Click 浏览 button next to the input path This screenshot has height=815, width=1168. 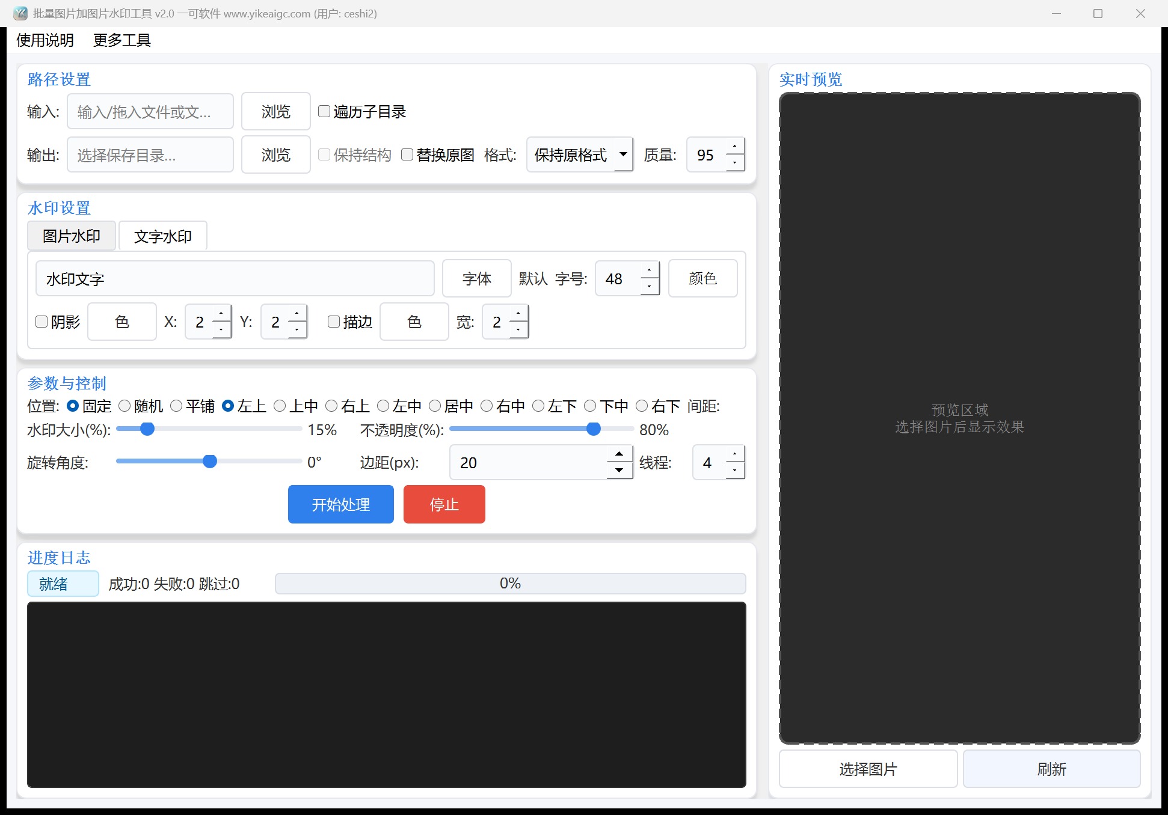(x=276, y=112)
